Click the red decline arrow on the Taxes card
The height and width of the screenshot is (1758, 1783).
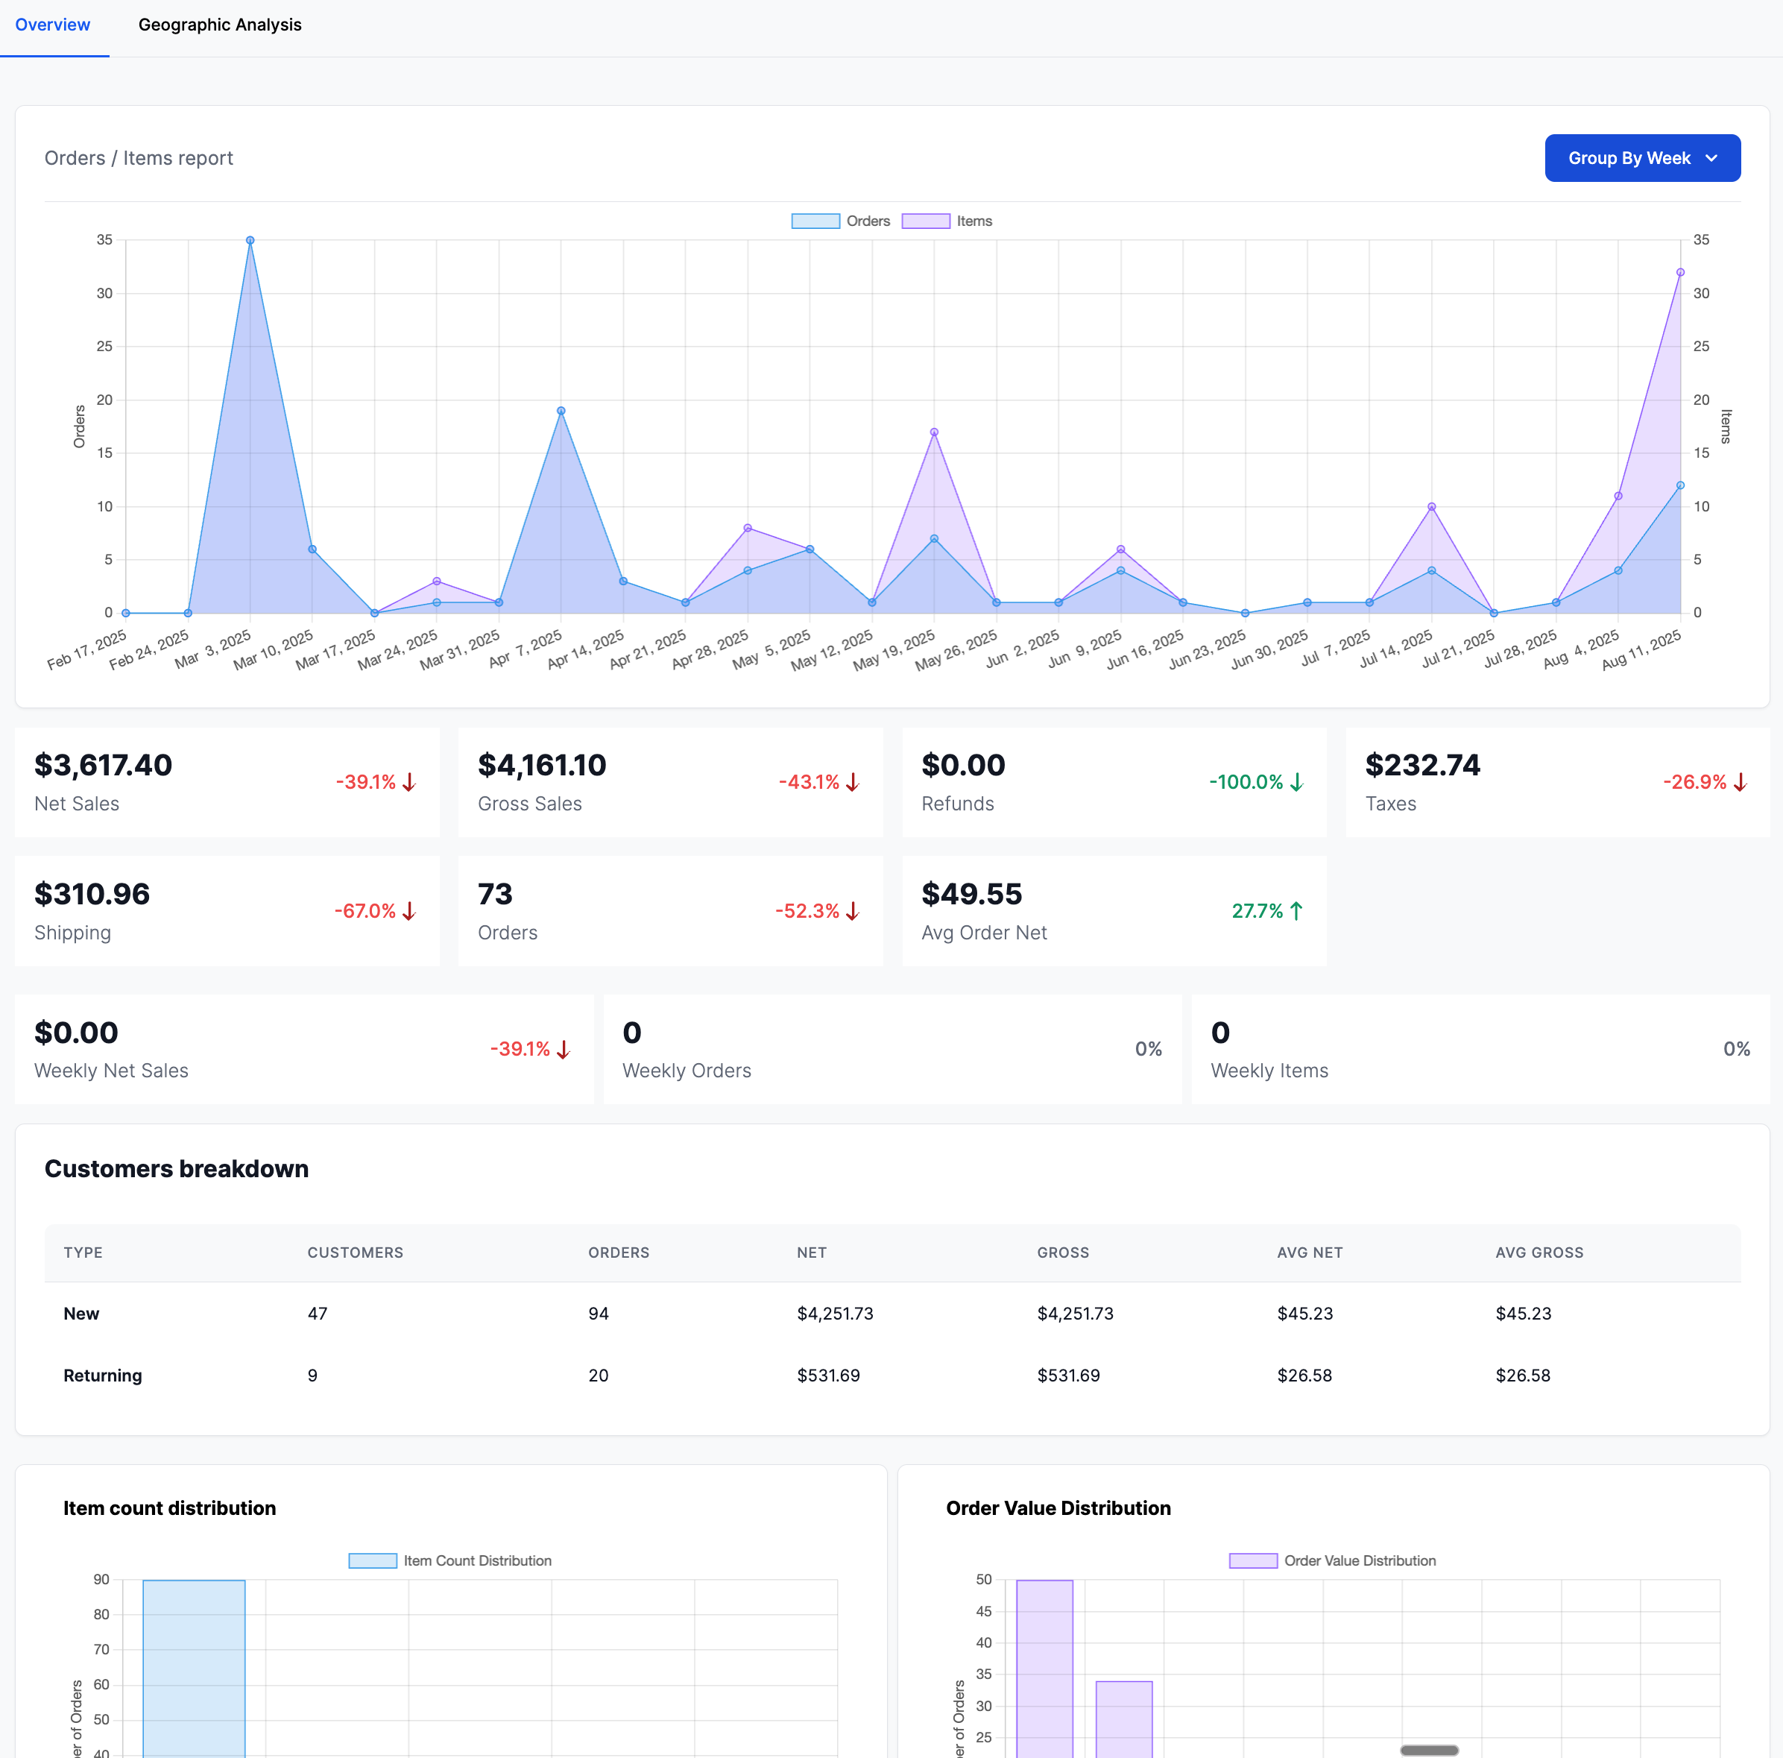1739,781
